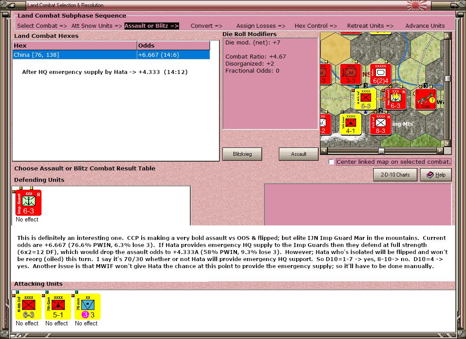Click the Japanese rising sun flag icon
466x339 pixels.
[x=417, y=5]
